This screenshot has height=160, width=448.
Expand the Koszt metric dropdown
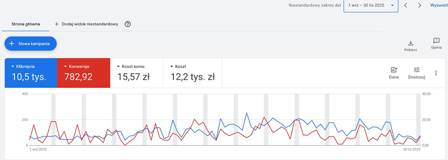(172, 66)
